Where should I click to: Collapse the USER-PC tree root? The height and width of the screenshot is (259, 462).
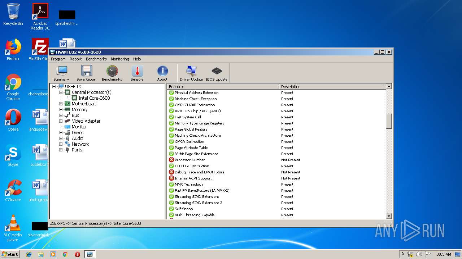[54, 87]
